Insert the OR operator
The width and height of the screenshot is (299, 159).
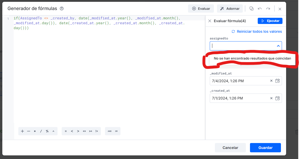click(116, 131)
